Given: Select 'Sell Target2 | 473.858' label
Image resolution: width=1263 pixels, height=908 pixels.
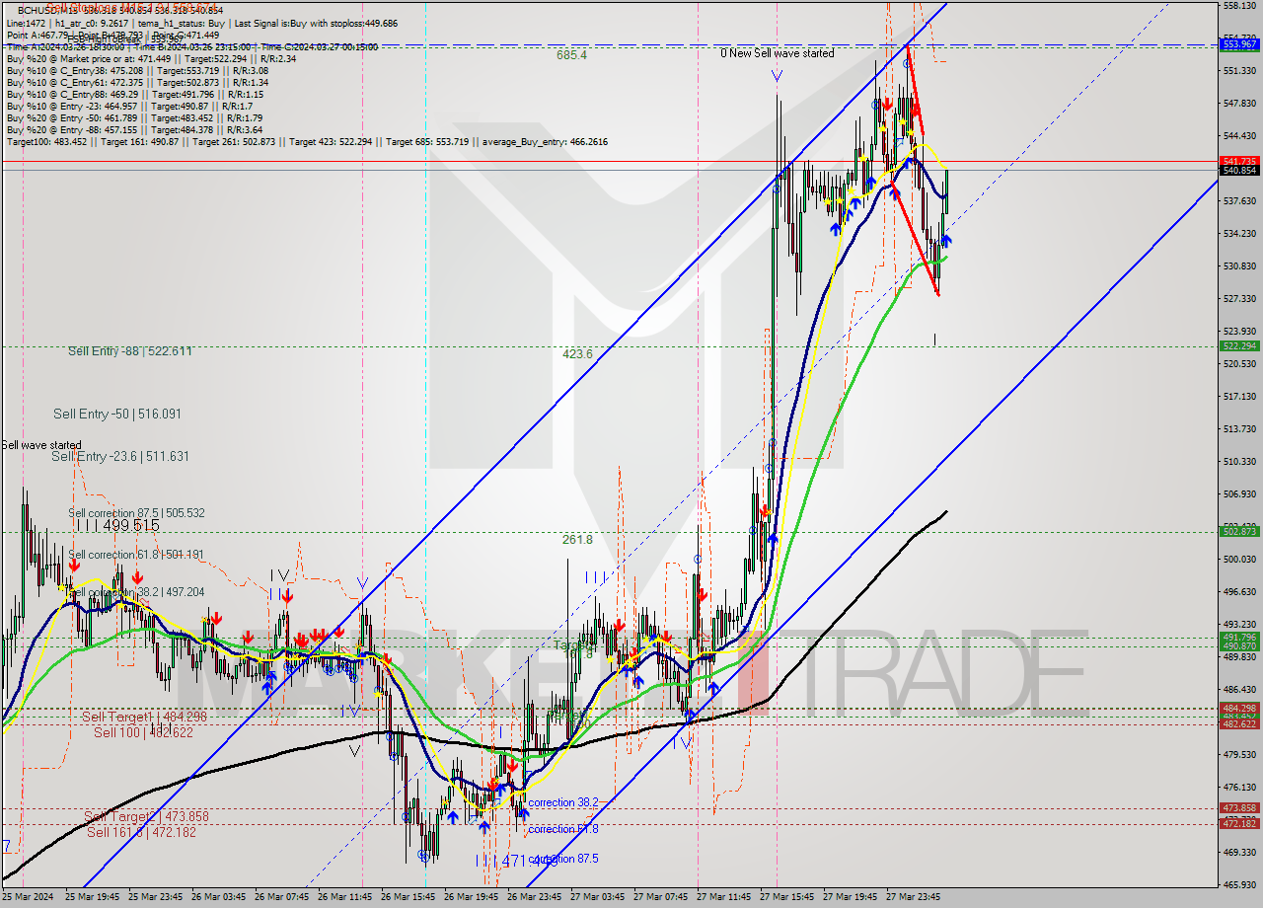Looking at the screenshot, I should click(x=146, y=816).
